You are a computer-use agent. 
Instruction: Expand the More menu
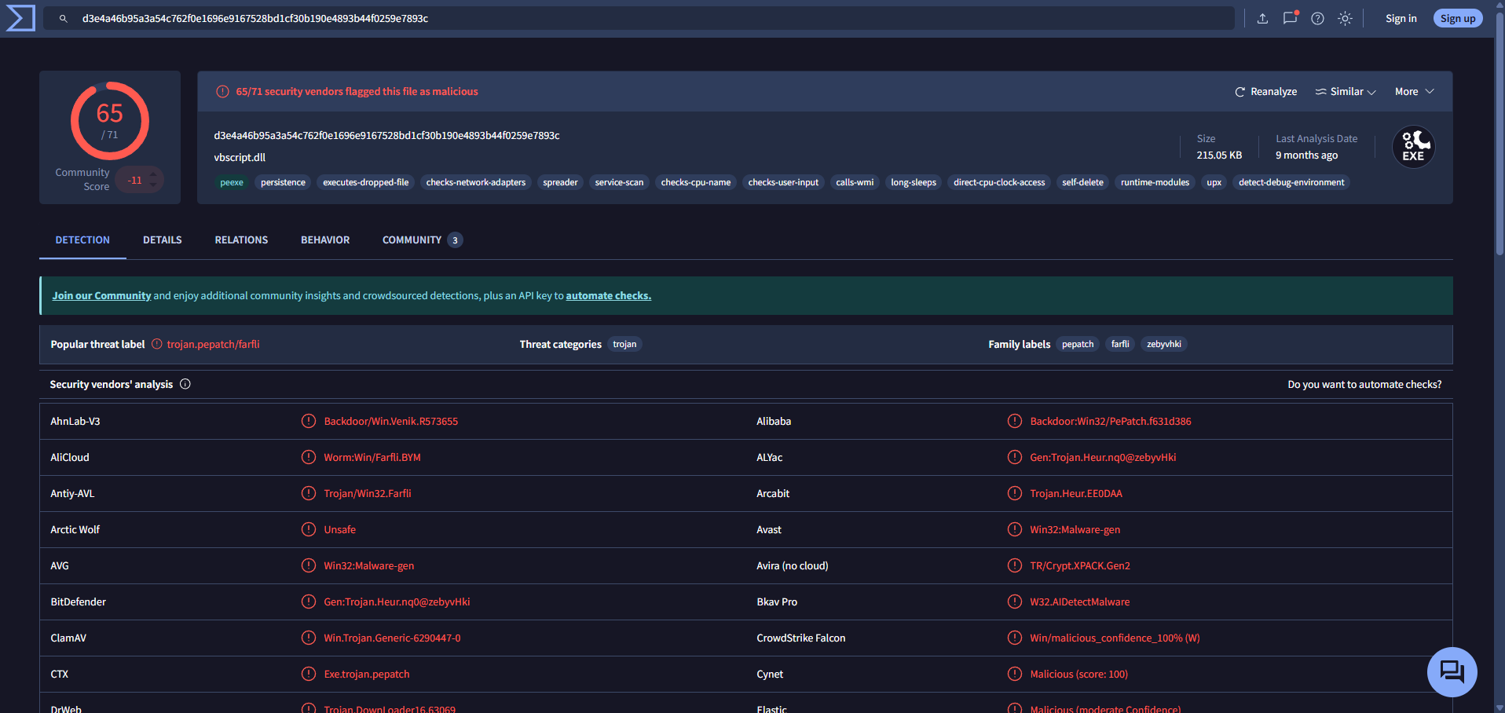(1414, 92)
